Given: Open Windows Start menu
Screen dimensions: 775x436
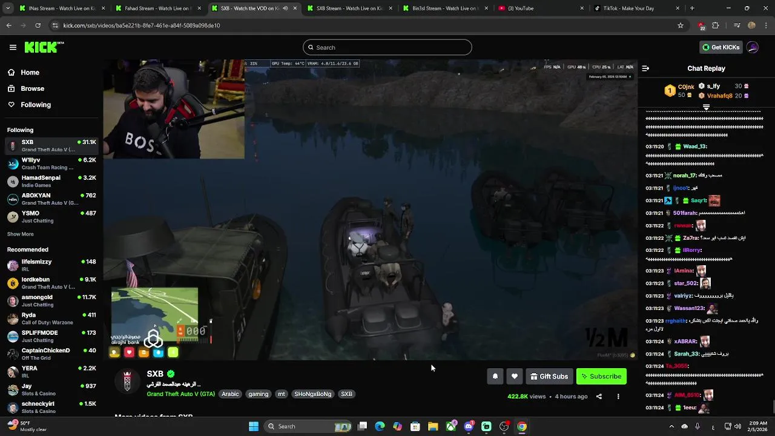Looking at the screenshot, I should point(254,426).
